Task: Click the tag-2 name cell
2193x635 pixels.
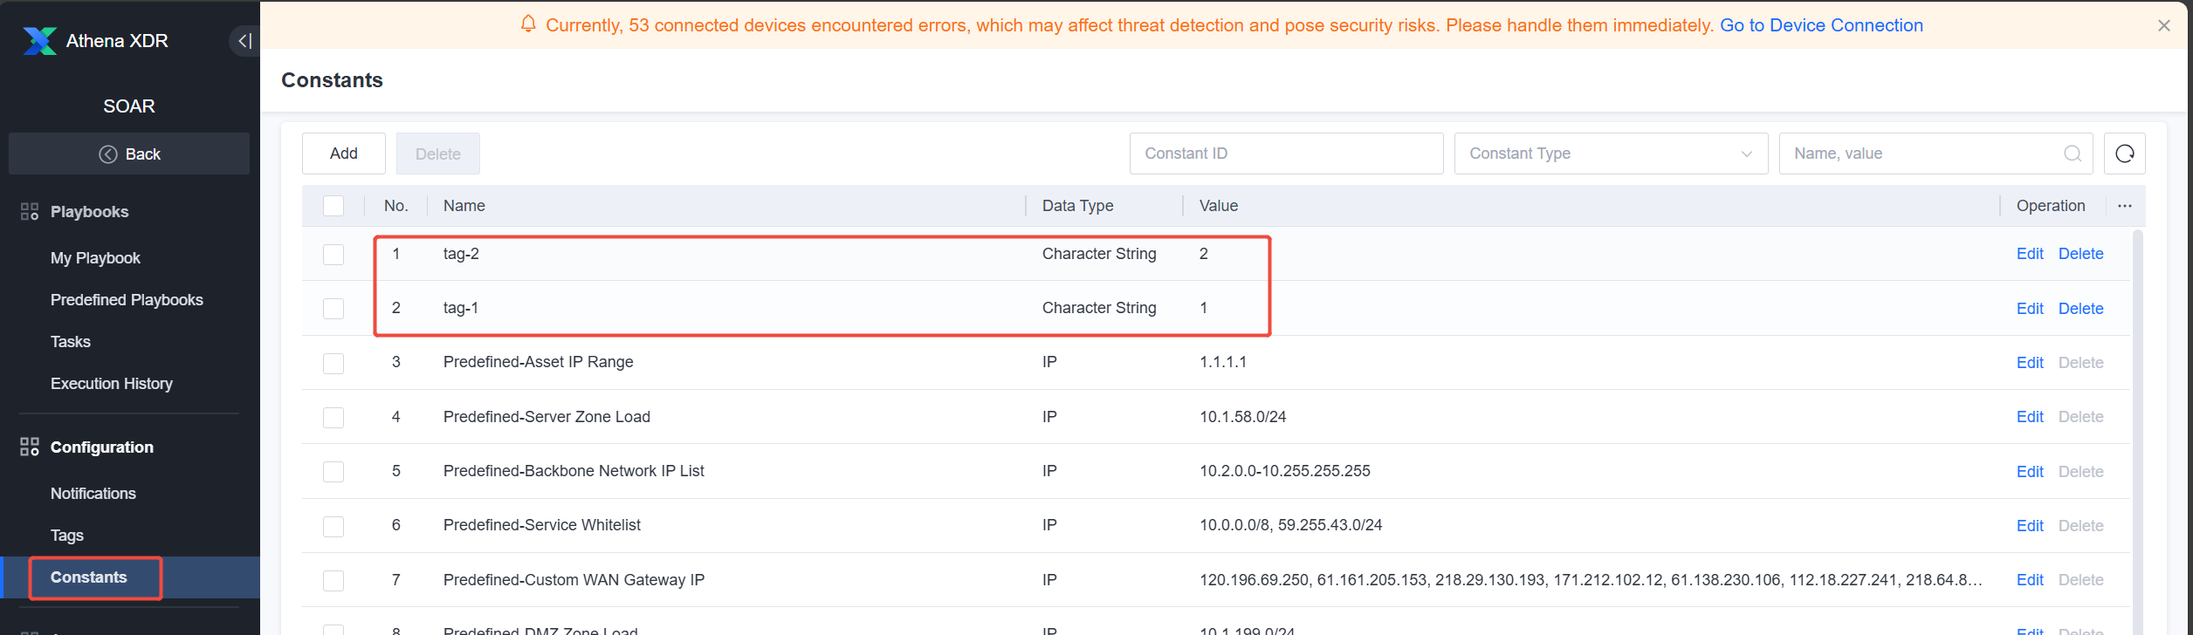Action: click(x=461, y=254)
